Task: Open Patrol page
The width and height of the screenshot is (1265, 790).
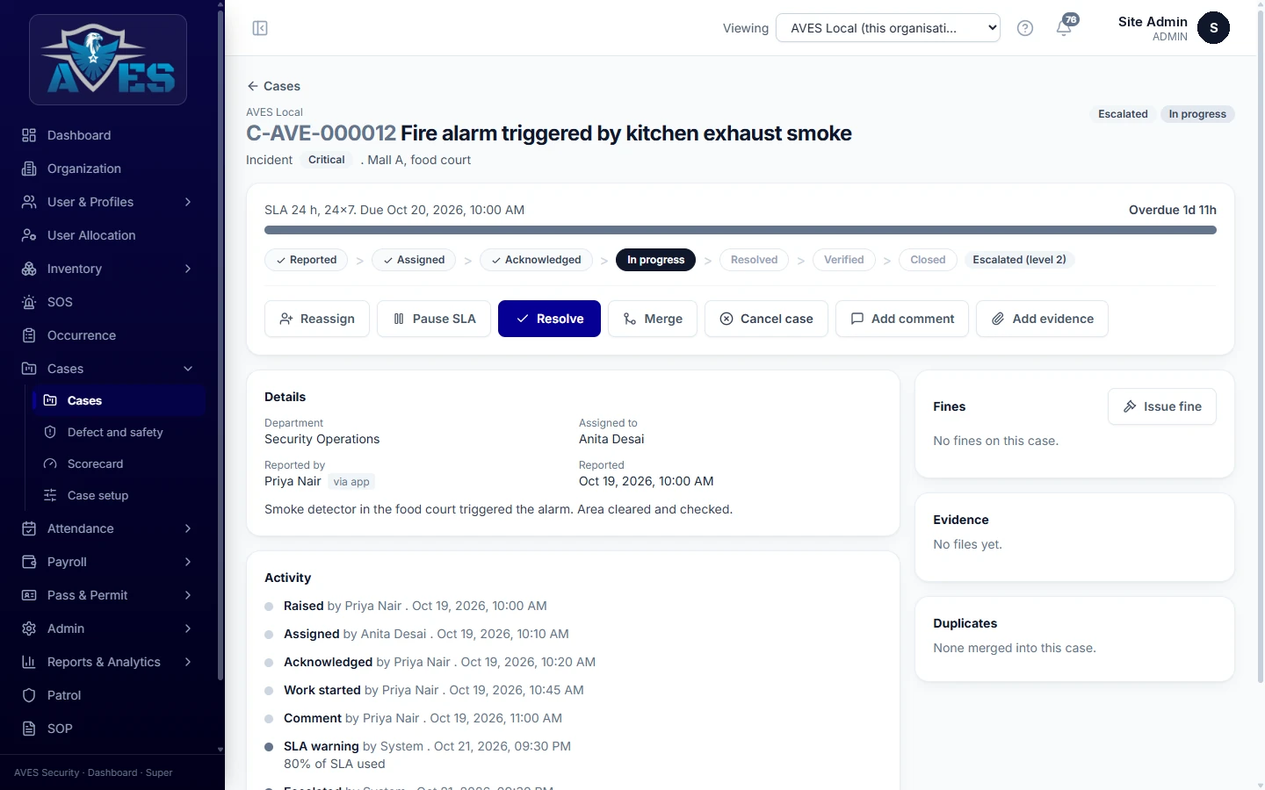Action: coord(108,695)
